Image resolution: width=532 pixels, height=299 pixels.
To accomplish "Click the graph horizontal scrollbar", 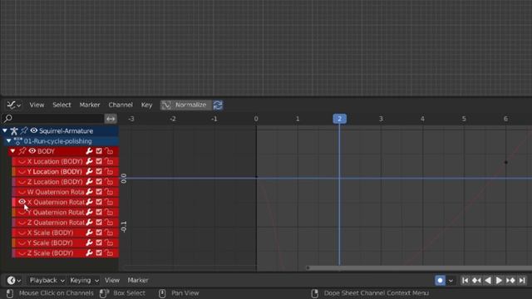I will tap(419, 267).
